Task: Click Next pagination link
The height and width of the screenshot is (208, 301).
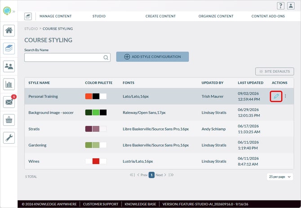Action: tap(161, 175)
